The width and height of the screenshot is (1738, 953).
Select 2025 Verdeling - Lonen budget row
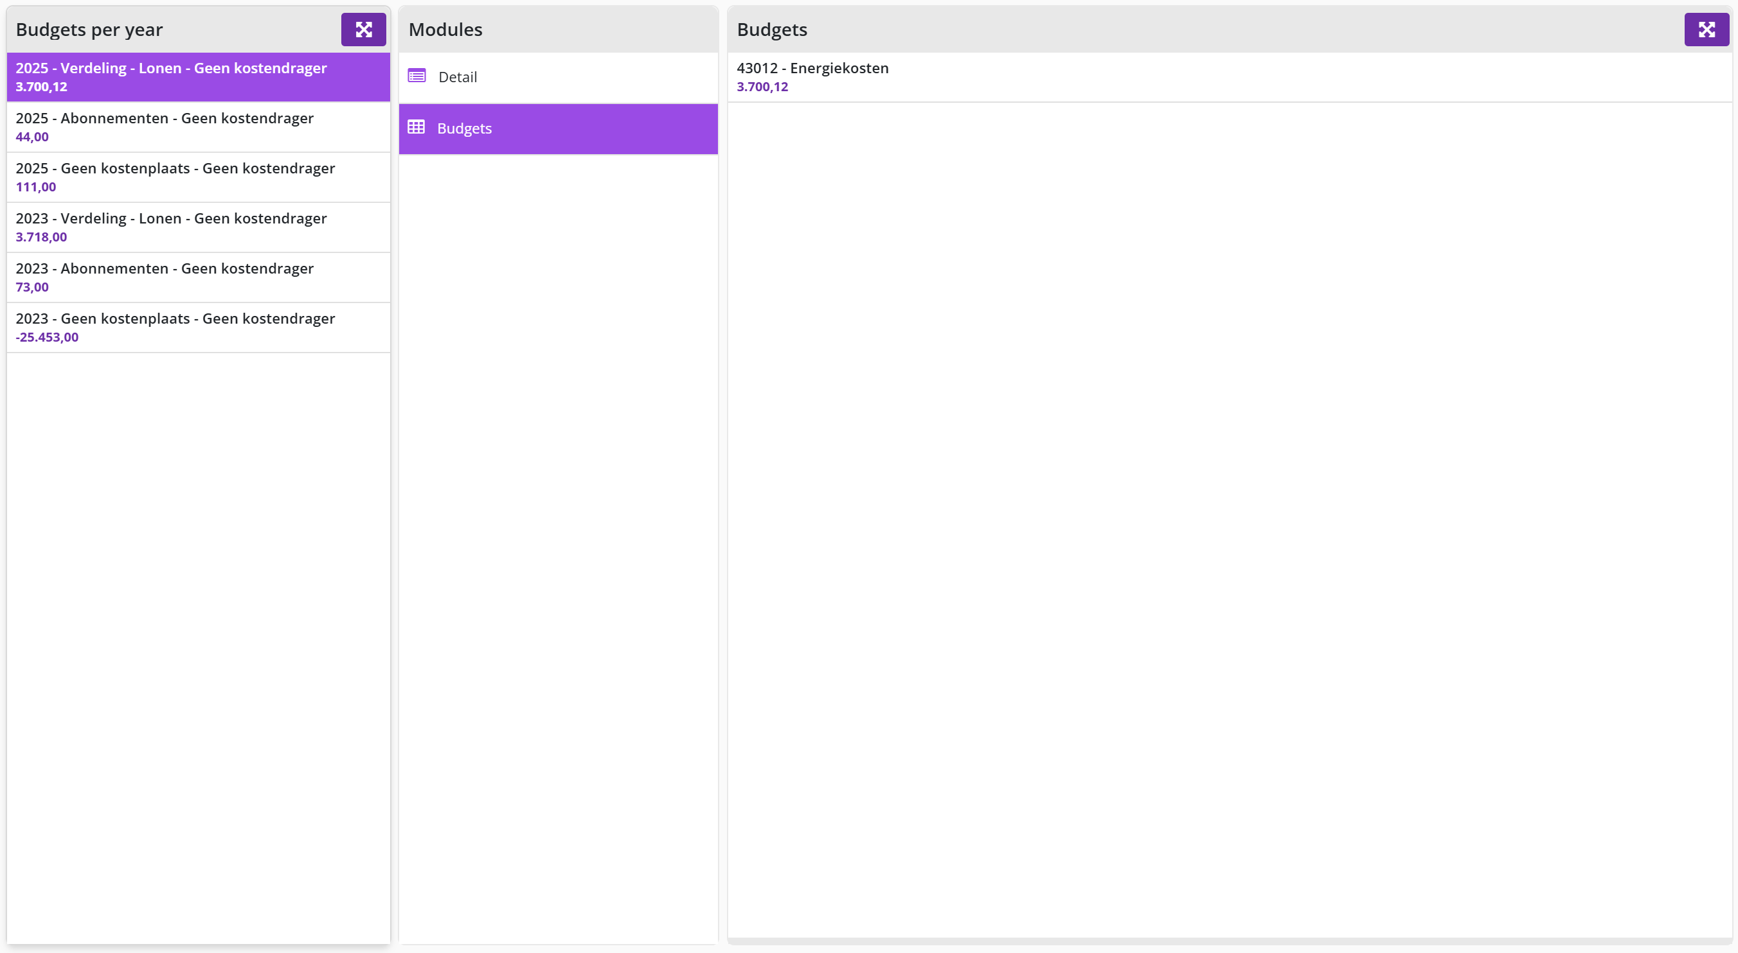tap(199, 77)
